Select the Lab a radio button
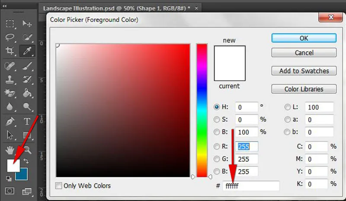 pyautogui.click(x=287, y=119)
